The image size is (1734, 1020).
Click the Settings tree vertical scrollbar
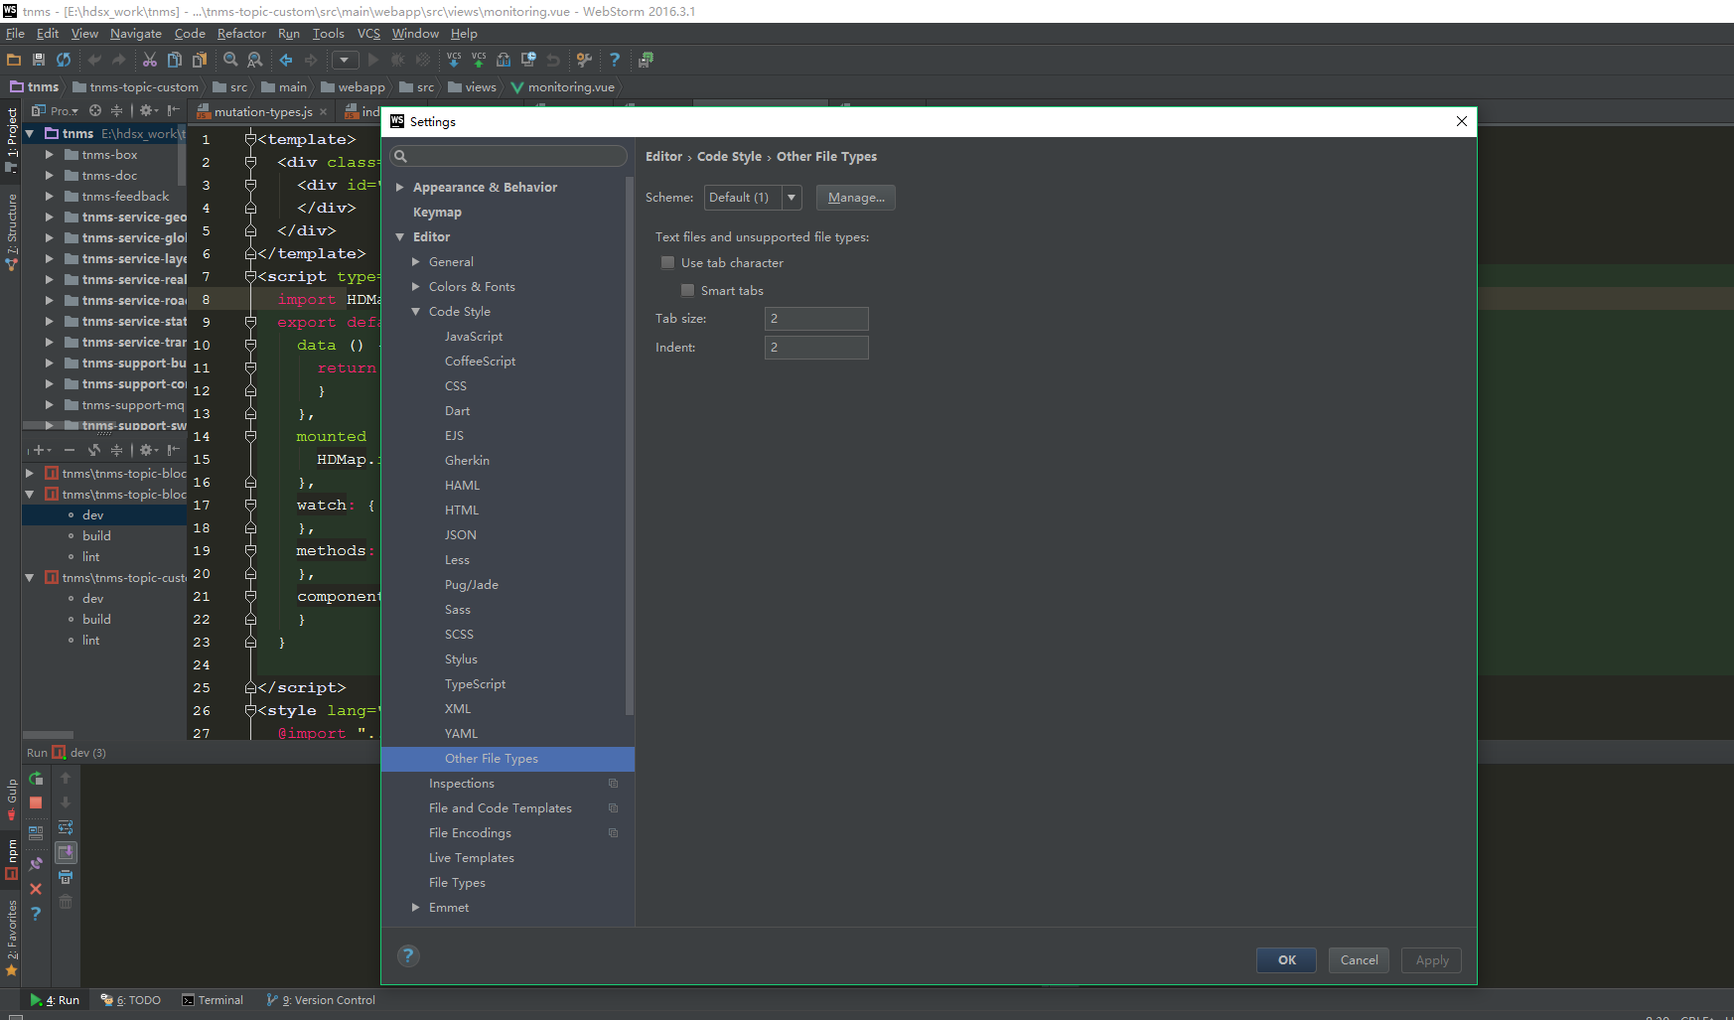pos(630,447)
